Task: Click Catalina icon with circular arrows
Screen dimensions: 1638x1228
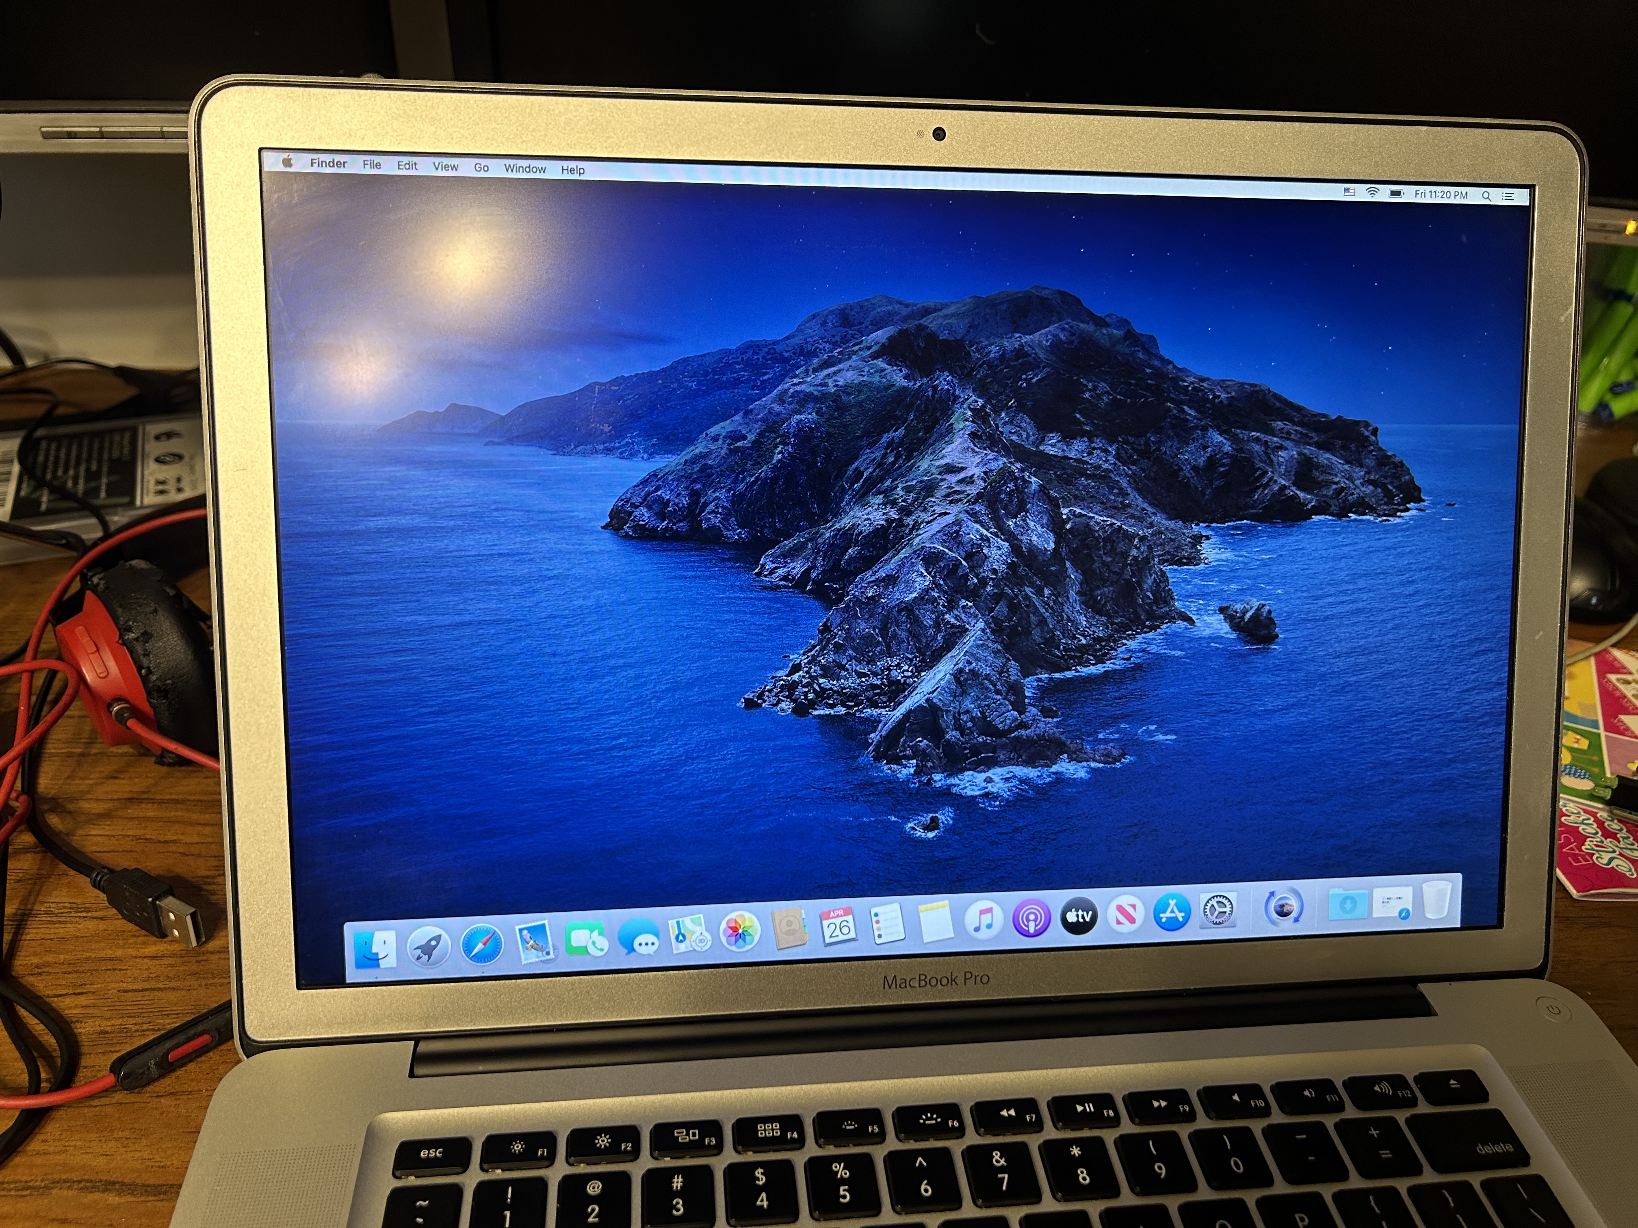Action: (x=1283, y=907)
